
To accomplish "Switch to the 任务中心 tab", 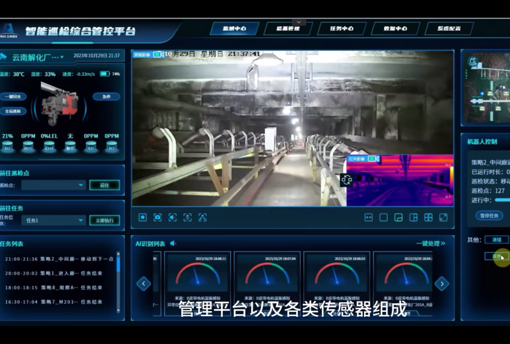I will tap(341, 29).
